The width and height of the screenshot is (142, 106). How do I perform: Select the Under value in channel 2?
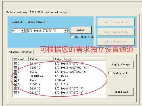pos(34,72)
